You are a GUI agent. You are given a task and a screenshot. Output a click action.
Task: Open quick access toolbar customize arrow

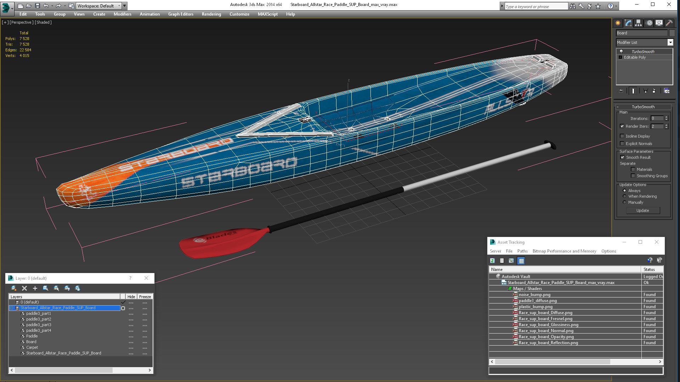tap(124, 6)
